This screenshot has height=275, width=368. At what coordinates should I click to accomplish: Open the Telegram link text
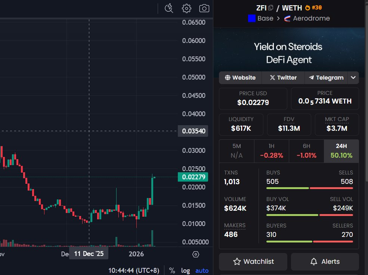pos(330,78)
